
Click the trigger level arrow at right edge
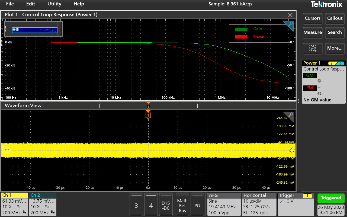point(292,150)
